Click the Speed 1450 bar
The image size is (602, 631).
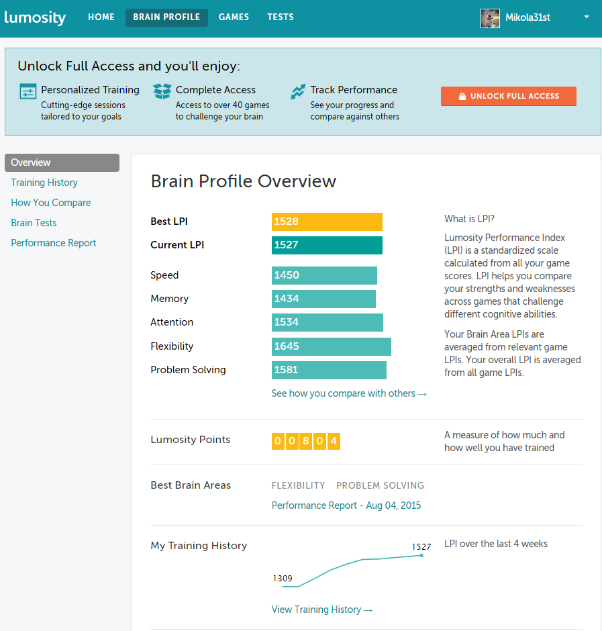point(324,276)
